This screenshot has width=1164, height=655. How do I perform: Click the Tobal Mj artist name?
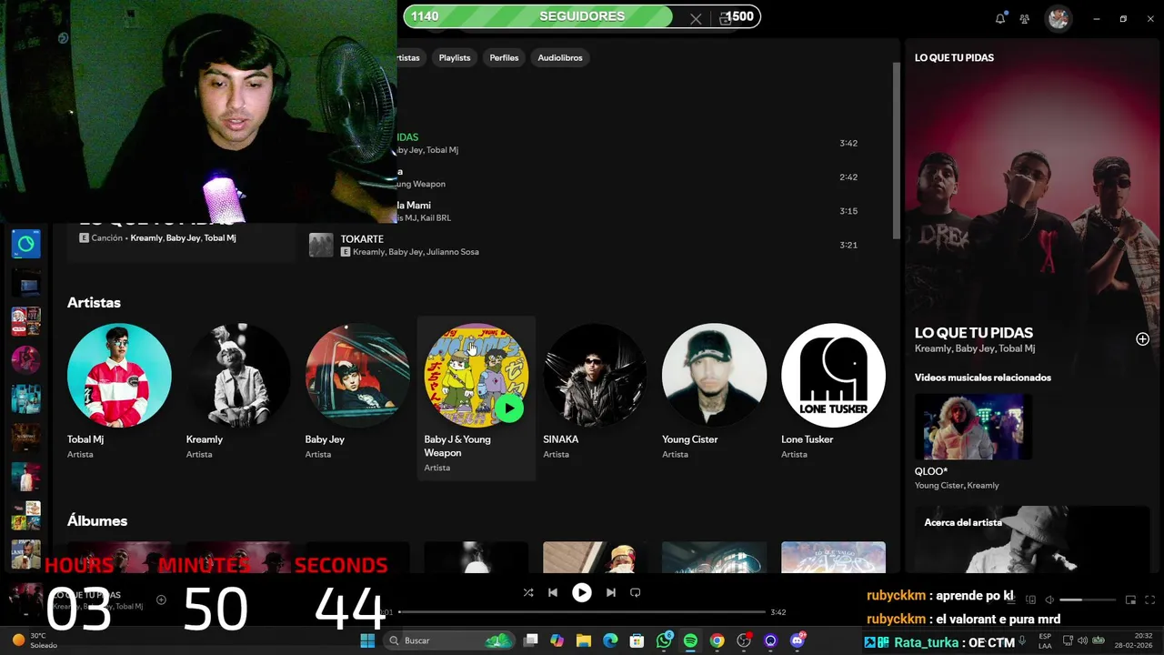pos(85,439)
